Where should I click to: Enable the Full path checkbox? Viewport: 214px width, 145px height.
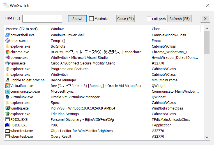[149, 19]
